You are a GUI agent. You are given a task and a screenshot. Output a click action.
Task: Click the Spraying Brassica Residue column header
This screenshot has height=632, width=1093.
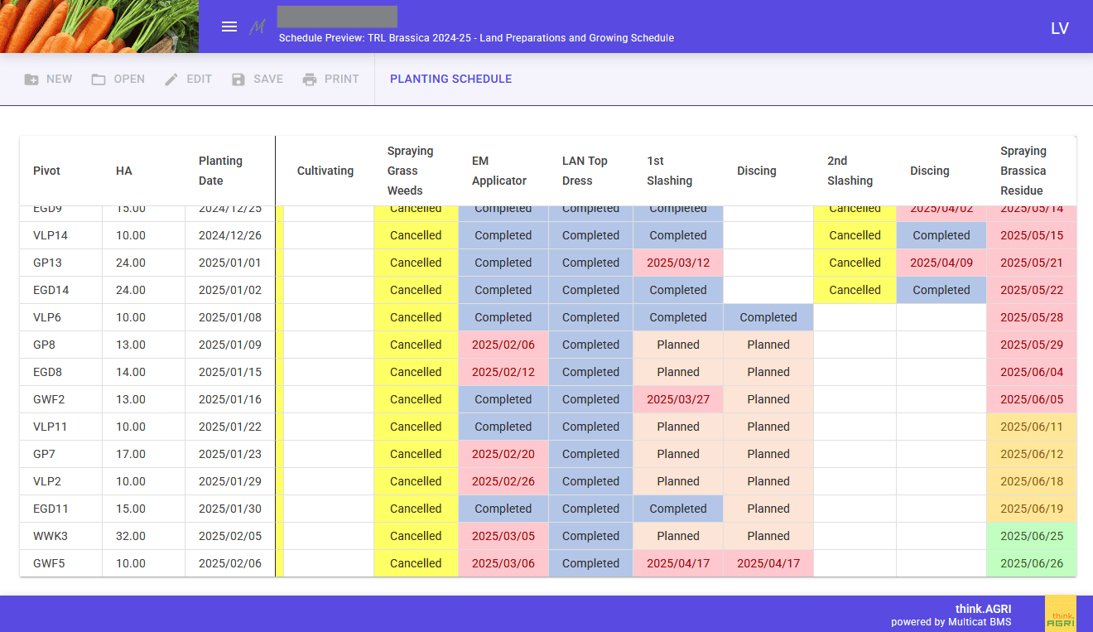(x=1023, y=171)
